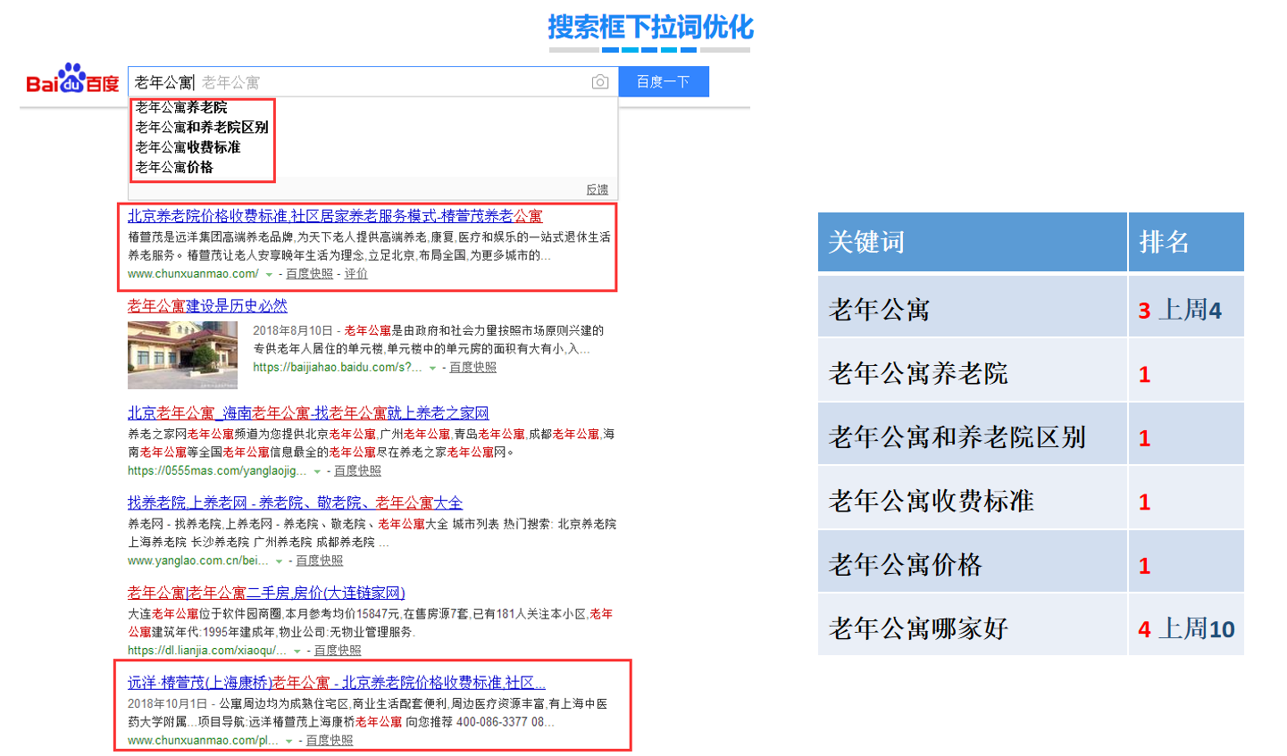Open result 北京老年公寓 养老之家网
The width and height of the screenshot is (1287, 756).
[x=308, y=413]
